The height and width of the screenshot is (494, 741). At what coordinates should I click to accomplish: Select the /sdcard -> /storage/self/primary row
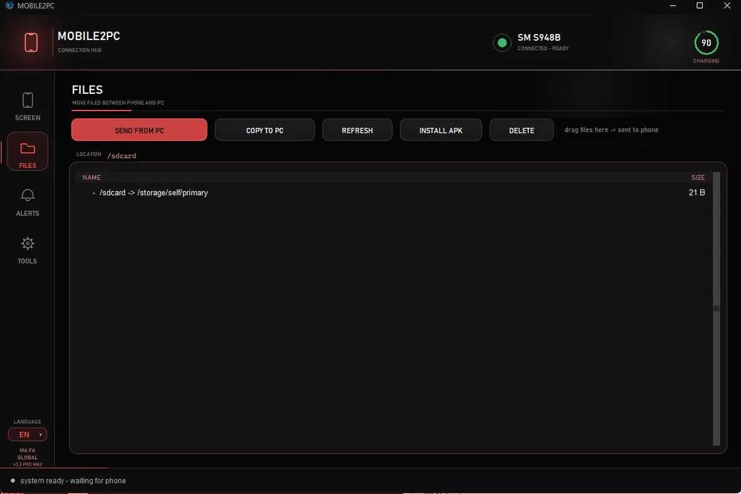coord(393,193)
